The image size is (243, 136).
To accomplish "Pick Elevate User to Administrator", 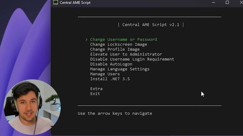I will pos(126,54).
